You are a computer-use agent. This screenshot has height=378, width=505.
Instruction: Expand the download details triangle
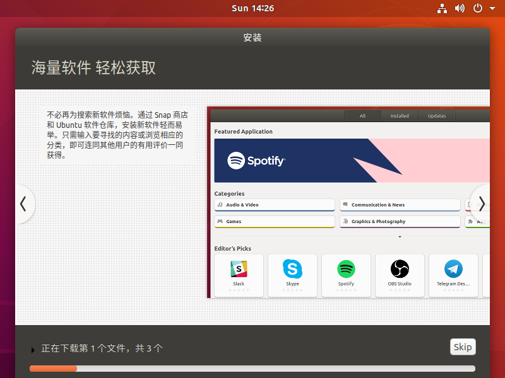[x=33, y=350]
